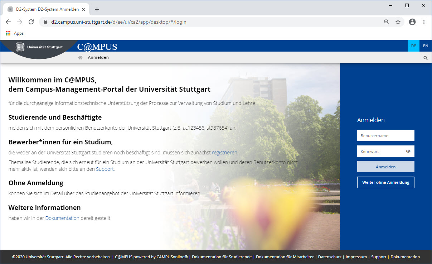Click the Anmelden login button
This screenshot has height=264, width=432.
(386, 167)
